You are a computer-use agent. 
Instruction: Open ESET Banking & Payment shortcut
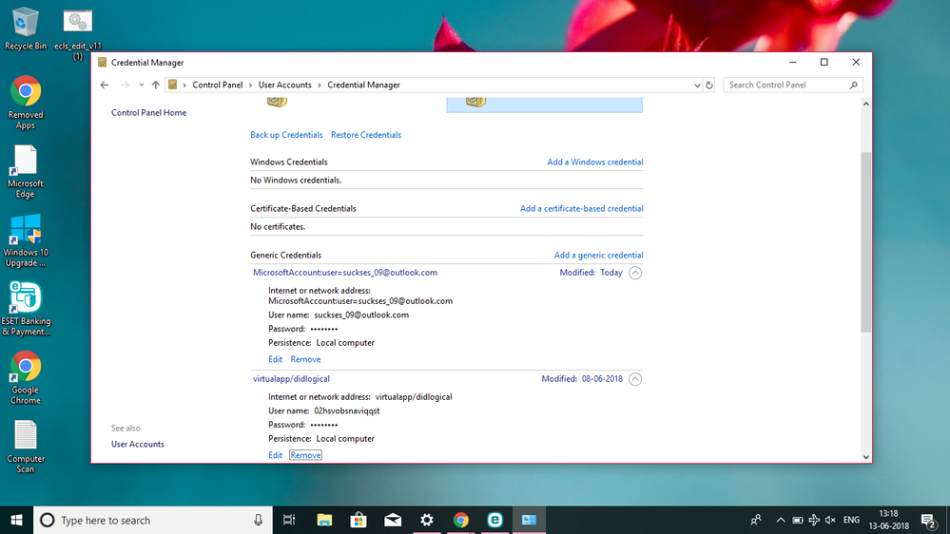pos(26,309)
